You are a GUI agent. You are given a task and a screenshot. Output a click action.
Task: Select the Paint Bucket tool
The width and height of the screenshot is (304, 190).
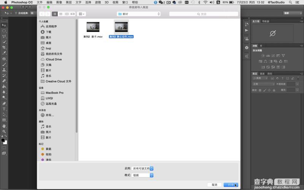point(4,87)
